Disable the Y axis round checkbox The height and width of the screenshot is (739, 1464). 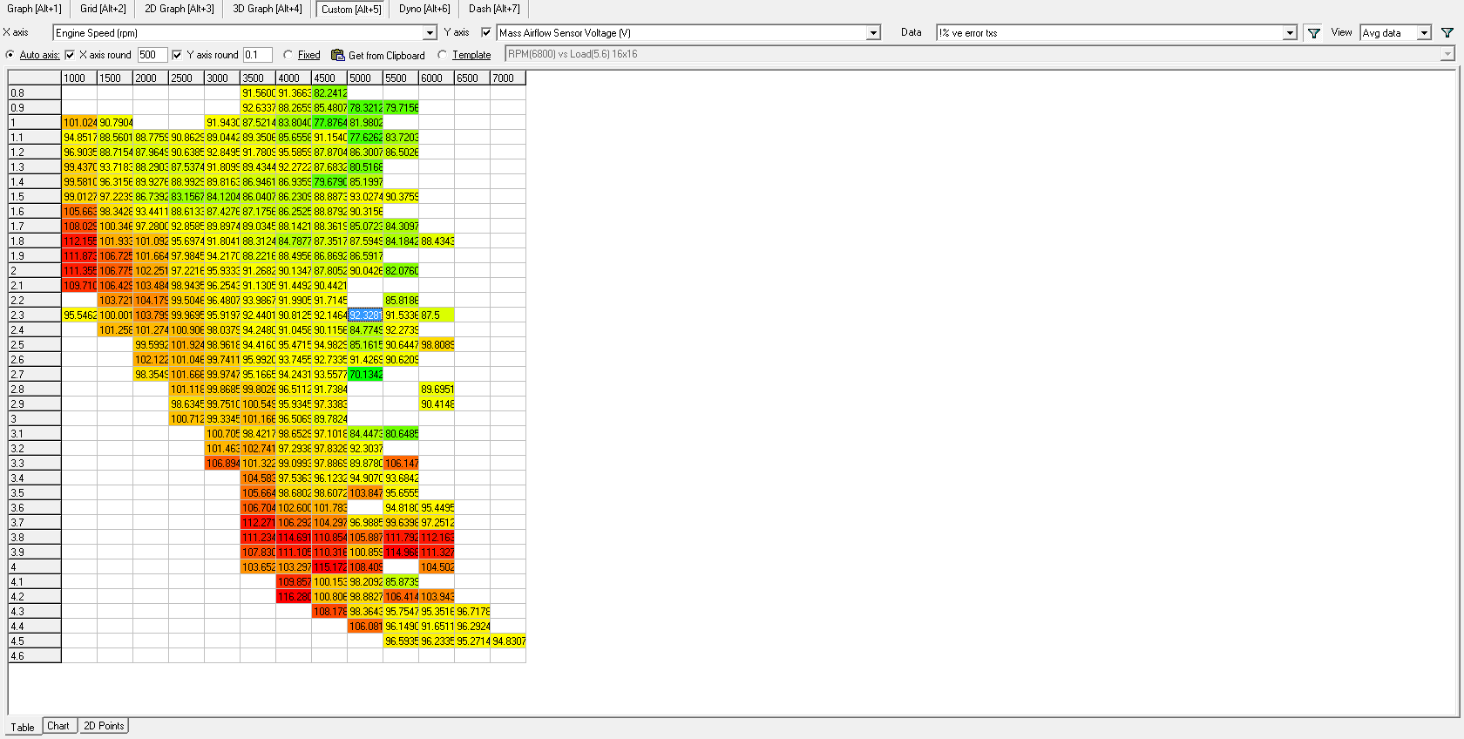[177, 55]
